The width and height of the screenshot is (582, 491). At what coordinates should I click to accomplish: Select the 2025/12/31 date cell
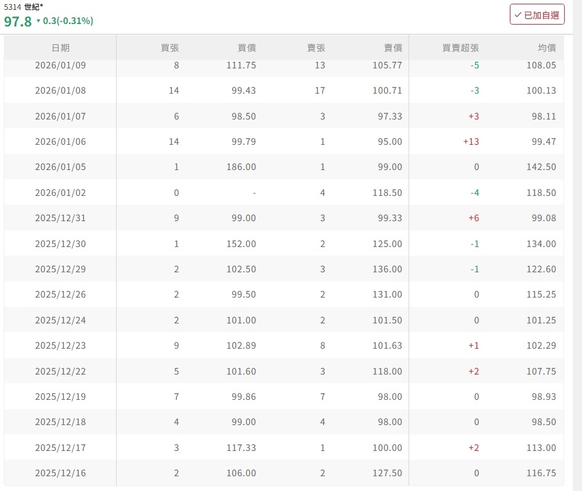click(60, 218)
